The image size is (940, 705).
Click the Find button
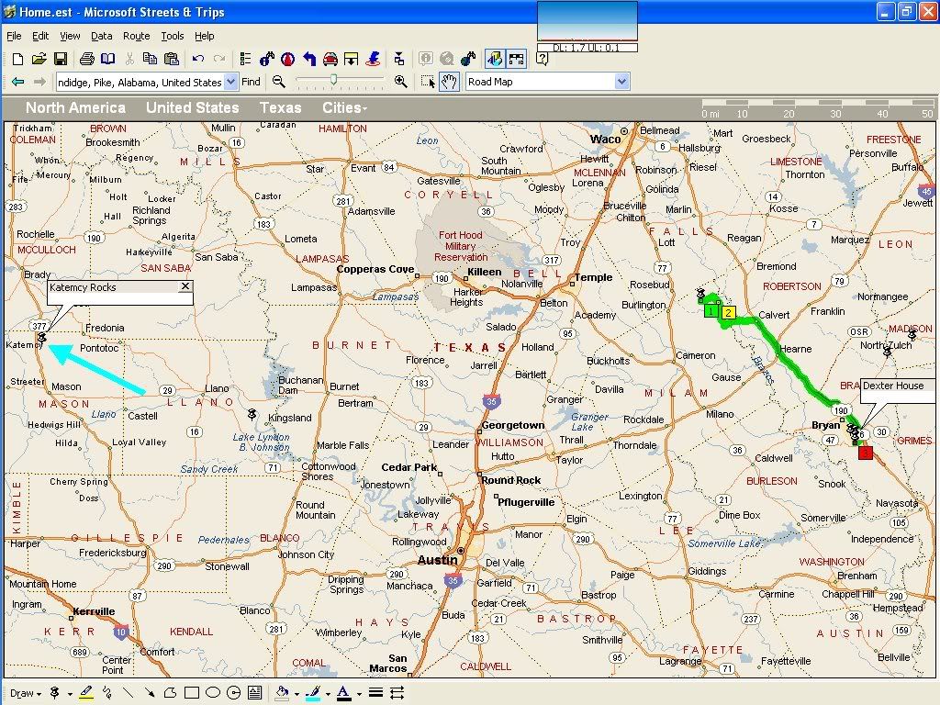pos(251,82)
